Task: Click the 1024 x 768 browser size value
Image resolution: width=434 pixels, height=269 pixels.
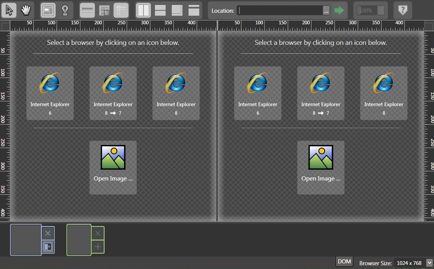Action: click(409, 263)
